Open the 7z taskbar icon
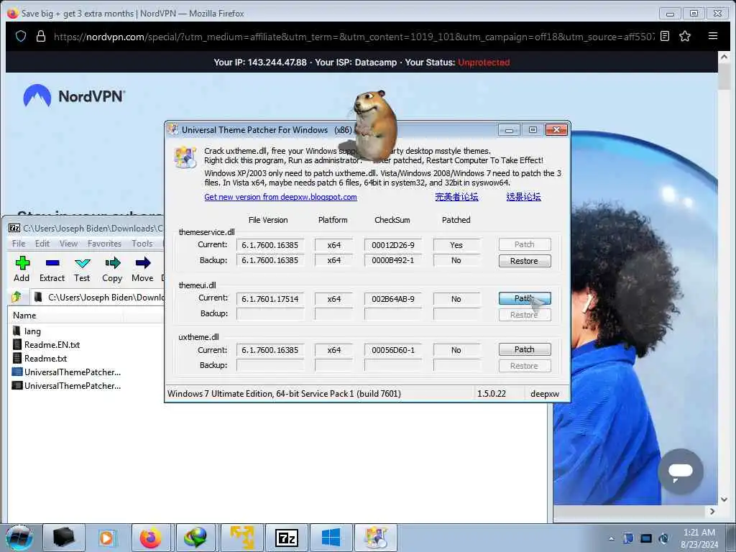This screenshot has height=552, width=736. [287, 538]
